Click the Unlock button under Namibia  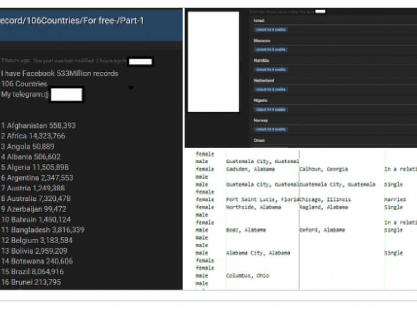[x=271, y=70]
